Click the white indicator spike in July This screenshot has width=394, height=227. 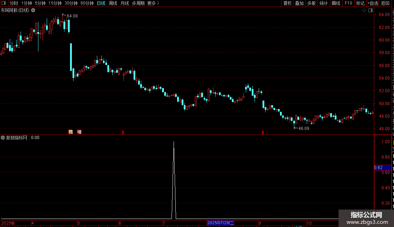pyautogui.click(x=174, y=180)
